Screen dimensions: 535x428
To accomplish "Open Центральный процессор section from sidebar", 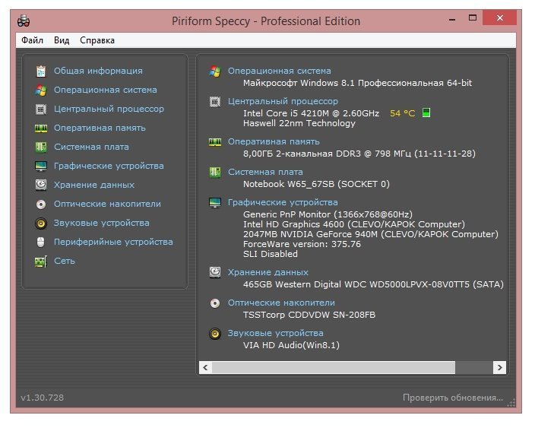I will click(109, 109).
